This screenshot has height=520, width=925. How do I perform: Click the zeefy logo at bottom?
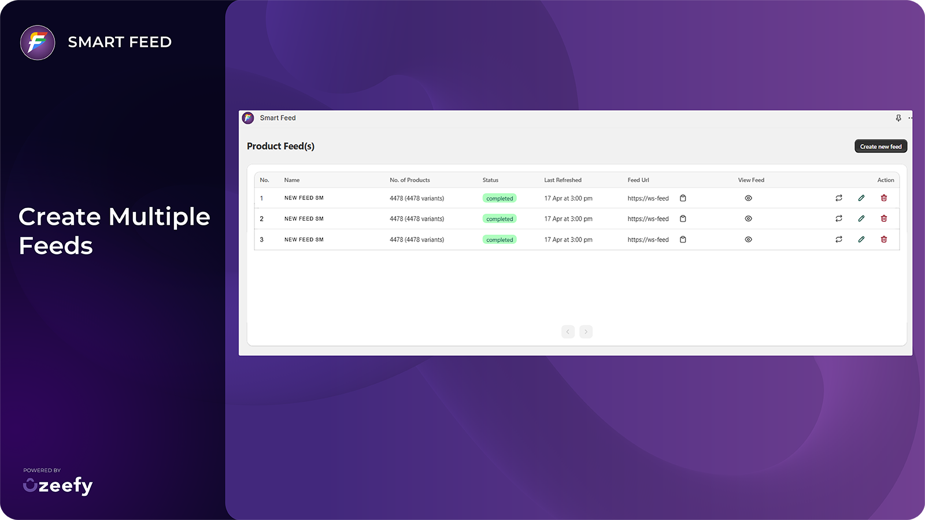pos(58,485)
